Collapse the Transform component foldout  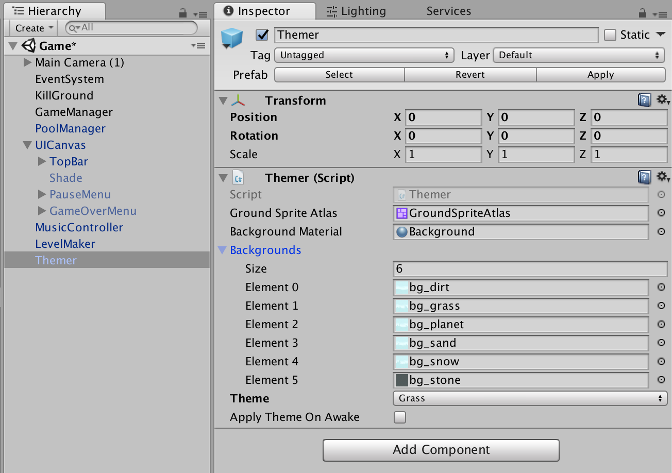(x=223, y=100)
